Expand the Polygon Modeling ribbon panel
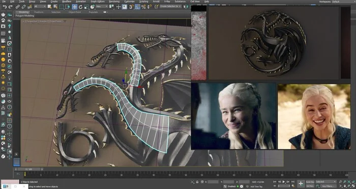Image resolution: width=356 pixels, height=189 pixels. point(25,16)
